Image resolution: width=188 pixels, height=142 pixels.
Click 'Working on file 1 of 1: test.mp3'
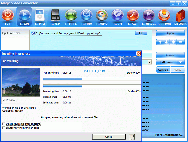(19, 108)
